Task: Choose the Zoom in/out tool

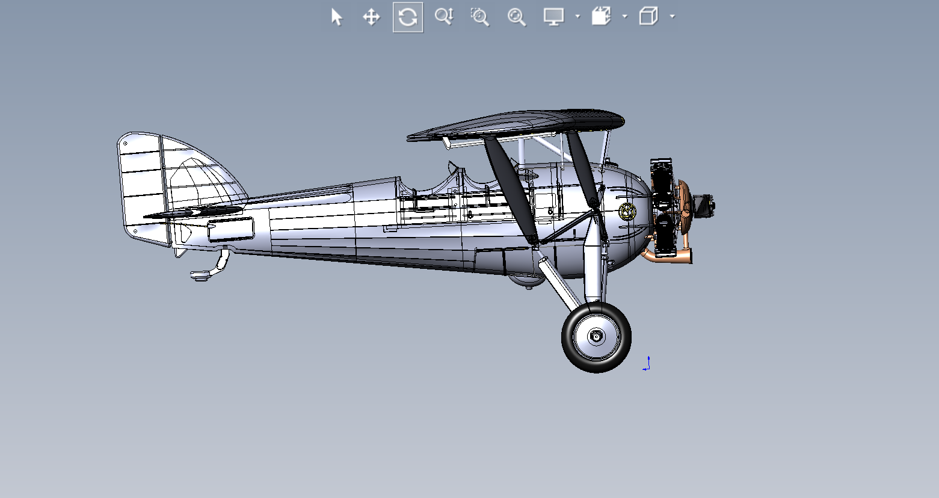Action: click(x=444, y=17)
